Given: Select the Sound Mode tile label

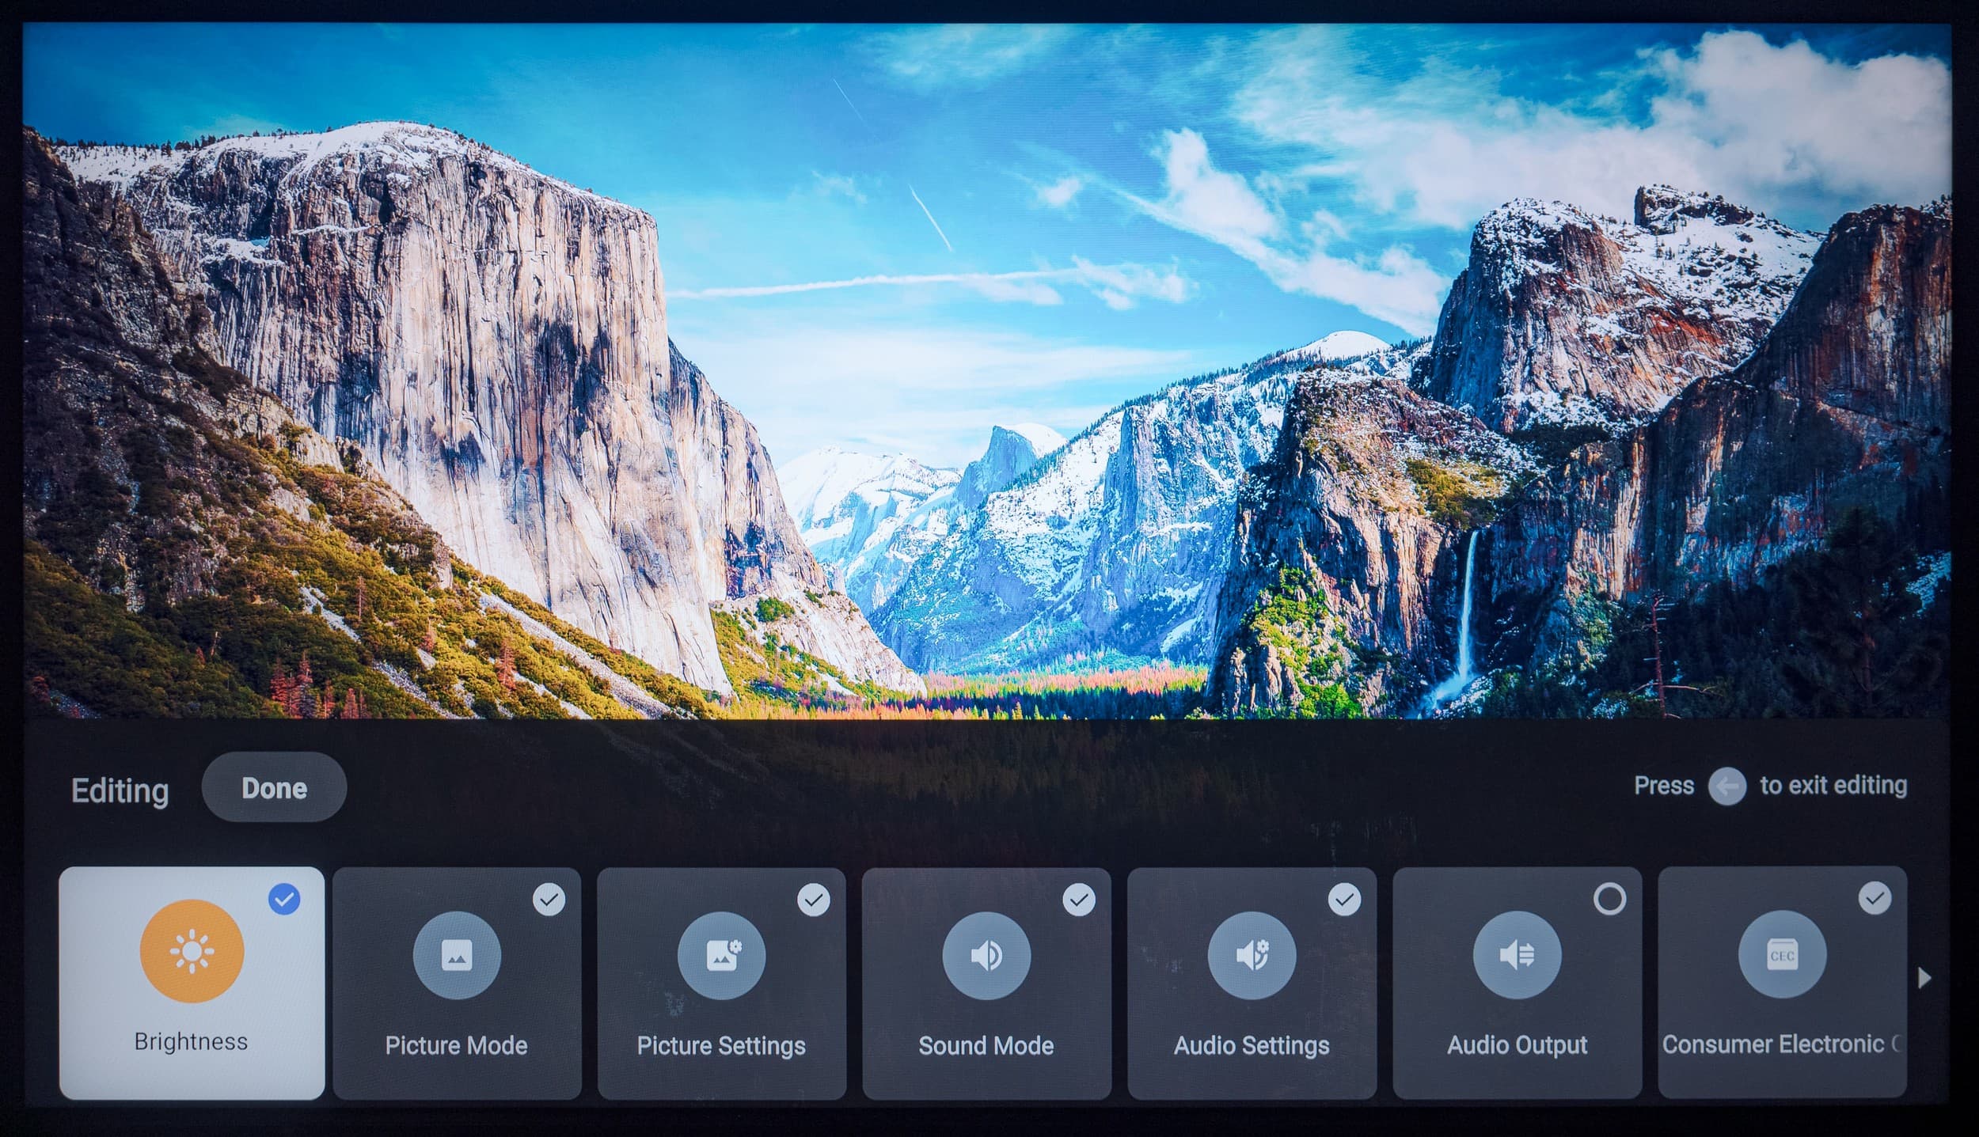Looking at the screenshot, I should click(986, 1045).
